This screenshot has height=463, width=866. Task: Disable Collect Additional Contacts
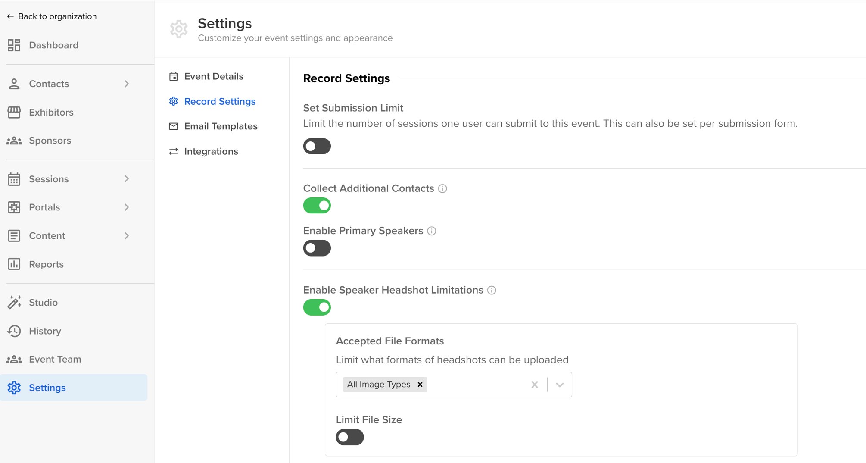click(317, 206)
